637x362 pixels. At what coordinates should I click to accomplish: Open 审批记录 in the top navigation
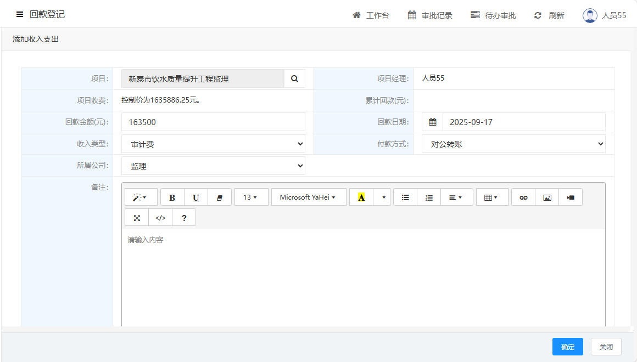click(x=430, y=15)
